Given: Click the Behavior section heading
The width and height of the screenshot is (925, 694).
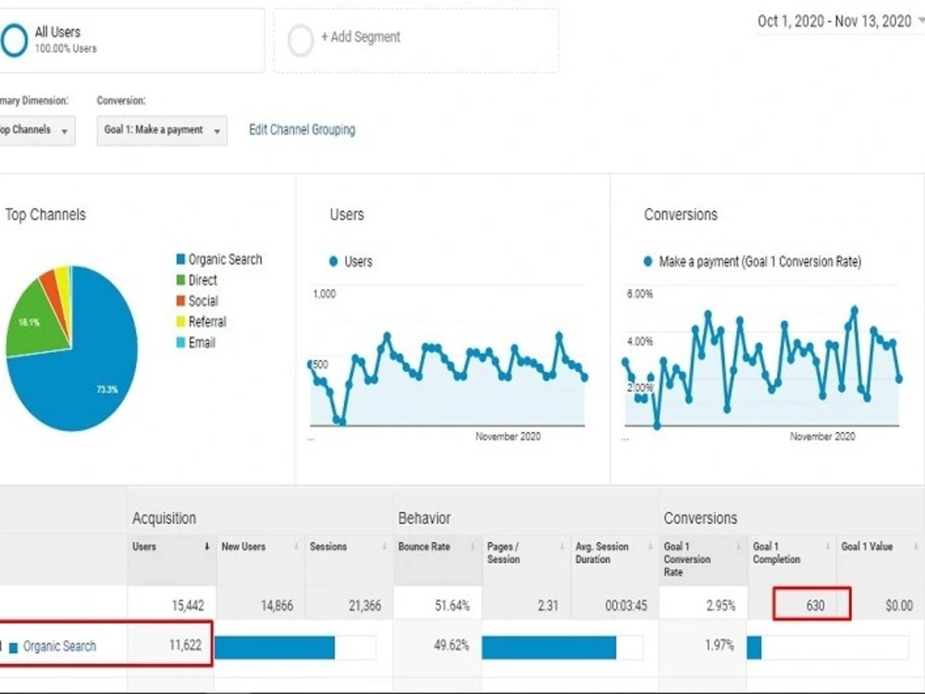Looking at the screenshot, I should pos(425,518).
